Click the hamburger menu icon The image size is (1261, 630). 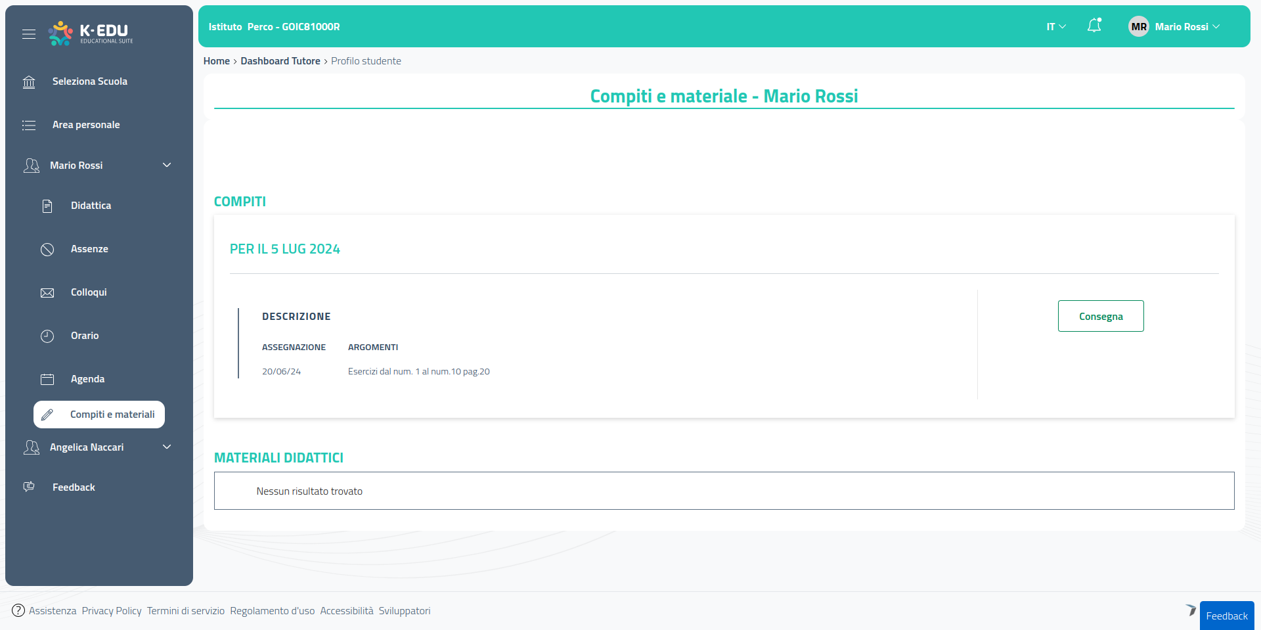(29, 34)
